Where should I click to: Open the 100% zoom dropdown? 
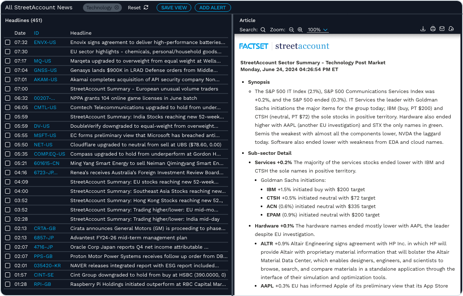[318, 30]
